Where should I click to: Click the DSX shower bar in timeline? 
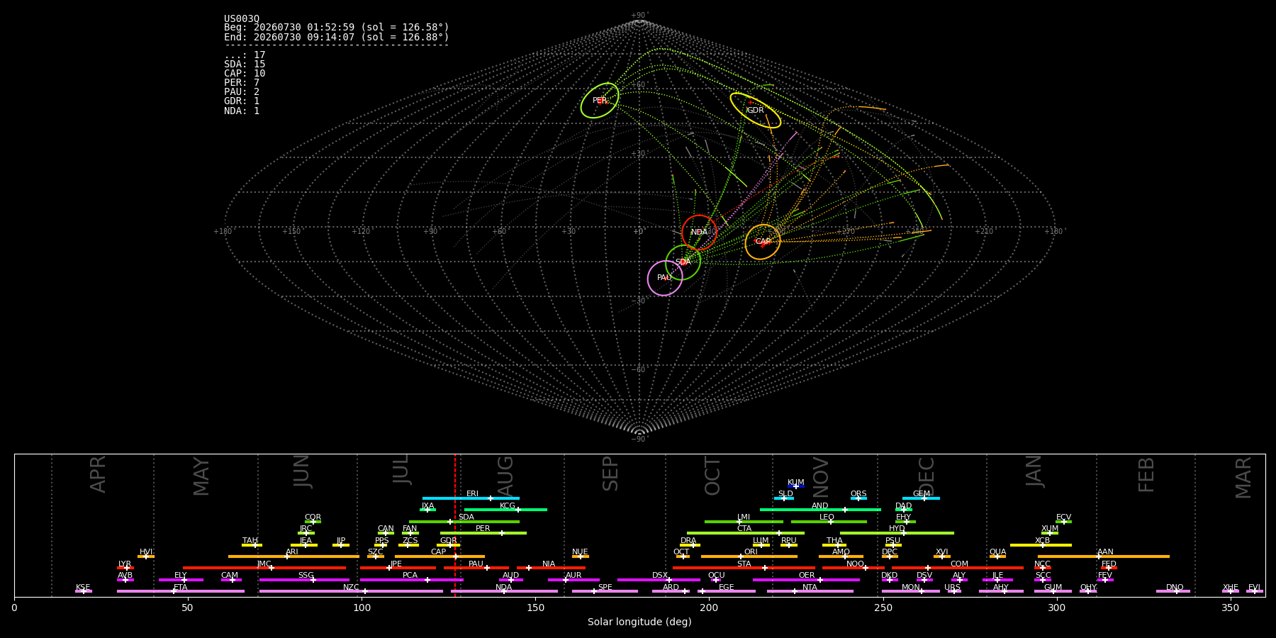click(x=659, y=580)
